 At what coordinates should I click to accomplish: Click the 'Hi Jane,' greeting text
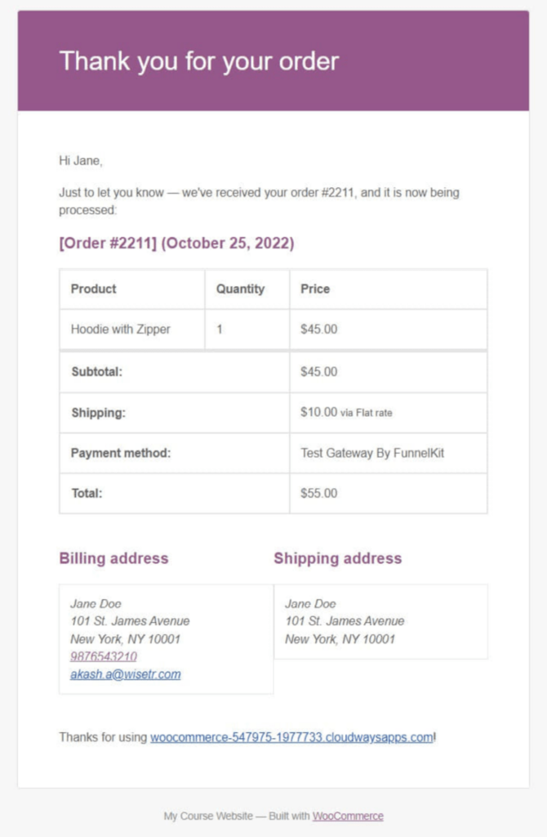click(x=81, y=161)
